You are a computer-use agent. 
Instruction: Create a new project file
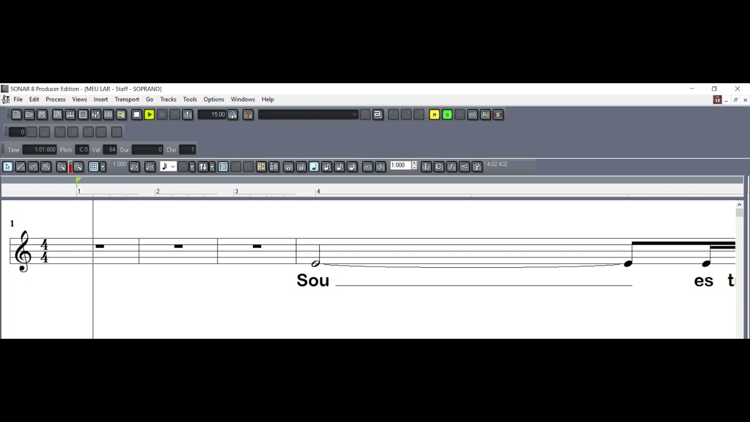tap(16, 115)
